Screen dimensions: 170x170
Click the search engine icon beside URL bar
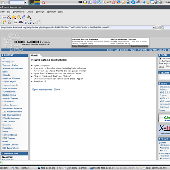pos(162,28)
